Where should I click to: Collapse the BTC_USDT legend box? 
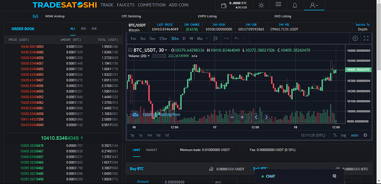click(x=130, y=50)
